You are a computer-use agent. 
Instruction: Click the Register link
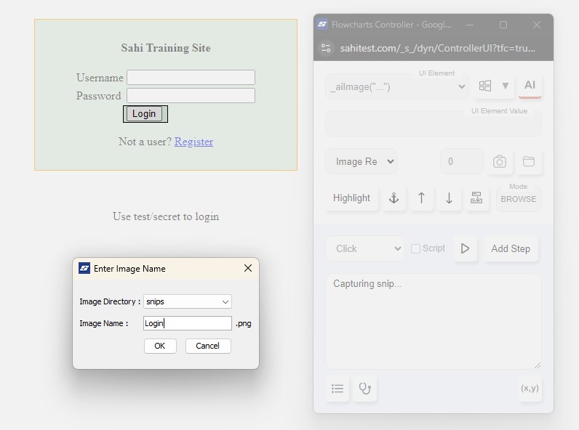click(193, 142)
